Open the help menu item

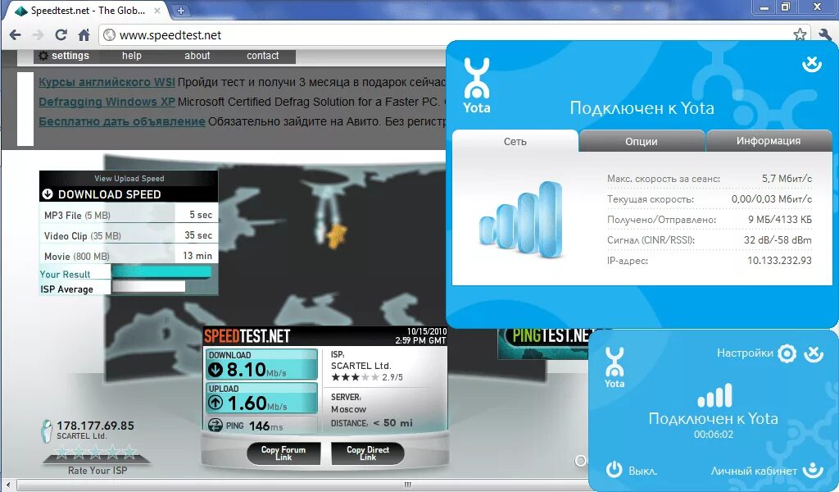pyautogui.click(x=132, y=56)
